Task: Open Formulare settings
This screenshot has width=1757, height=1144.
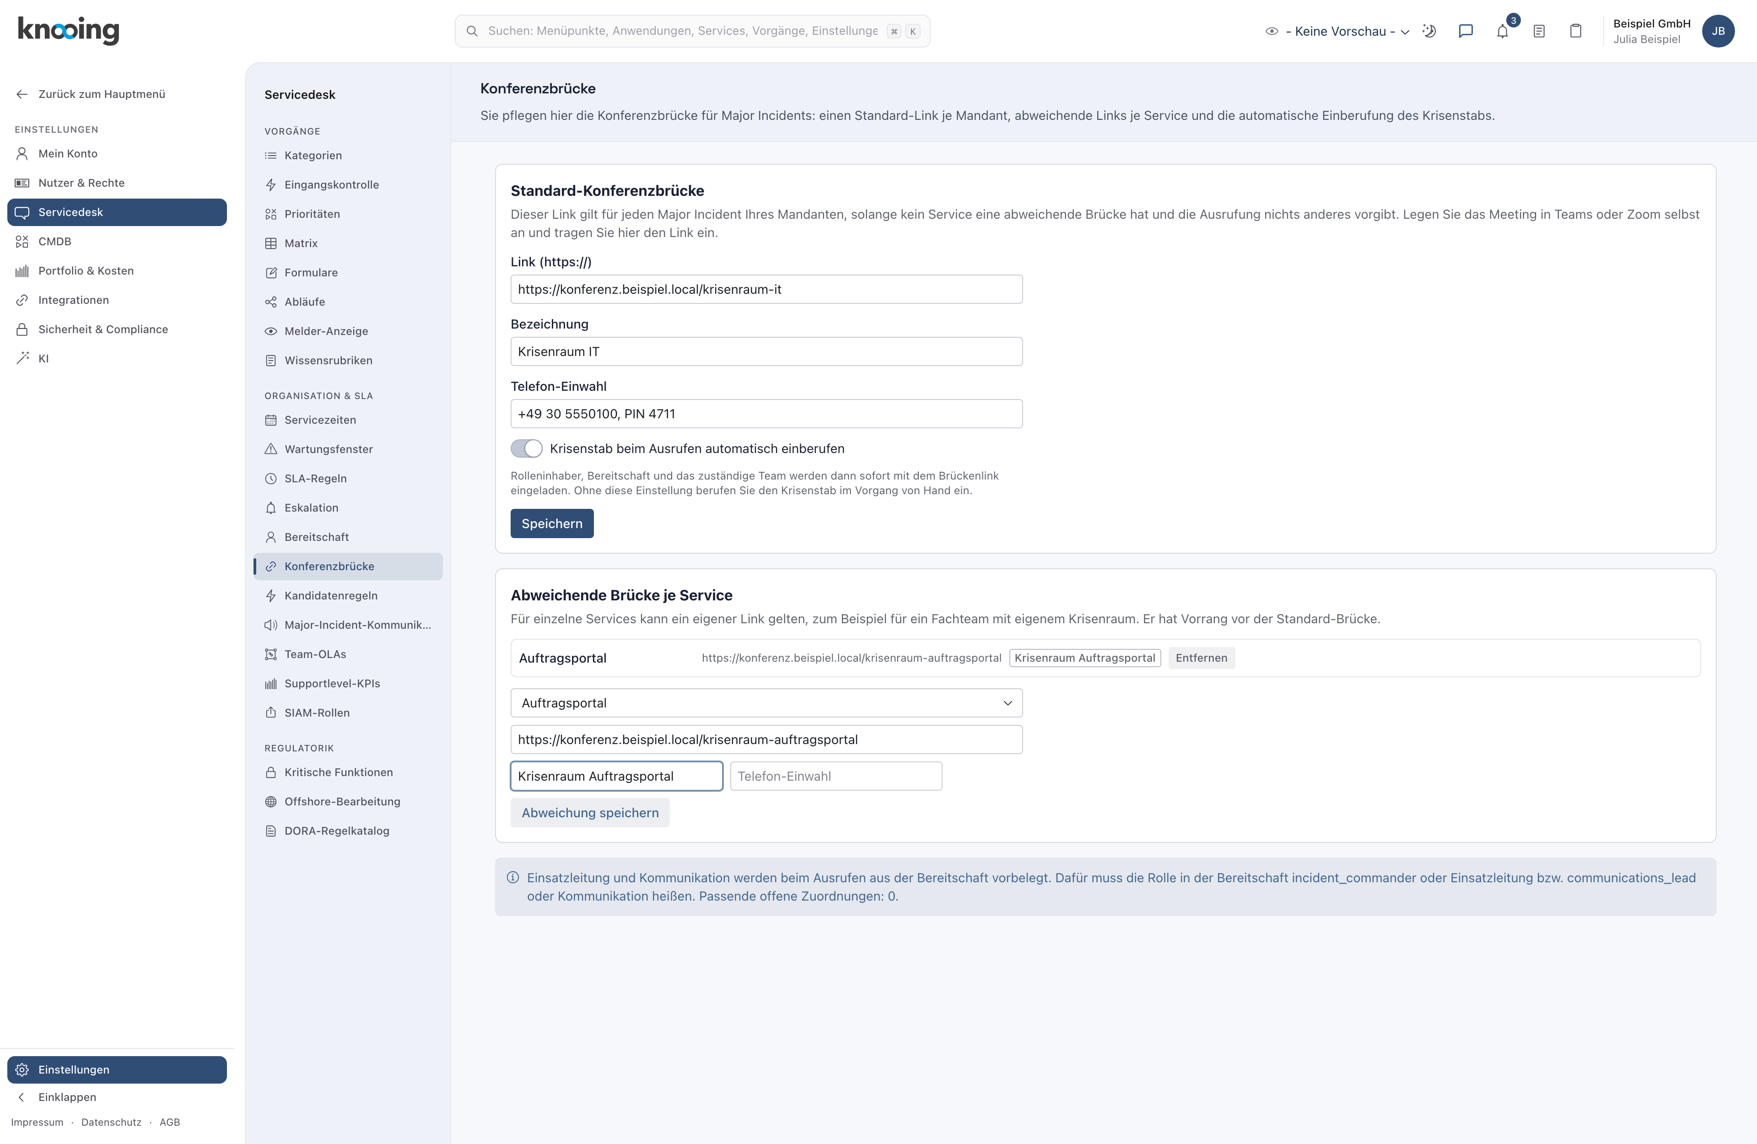Action: (x=348, y=273)
